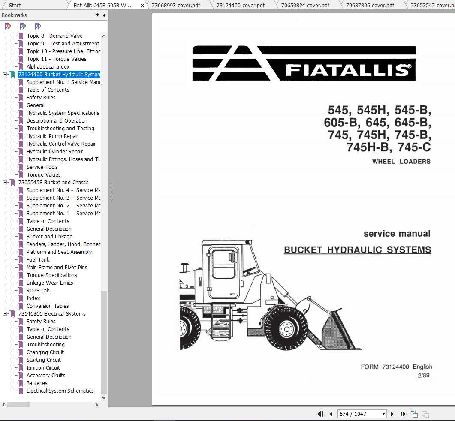Switch to the 73124400 cover.pdf tab
Viewport: 455px width, 421px height.
(241, 5)
